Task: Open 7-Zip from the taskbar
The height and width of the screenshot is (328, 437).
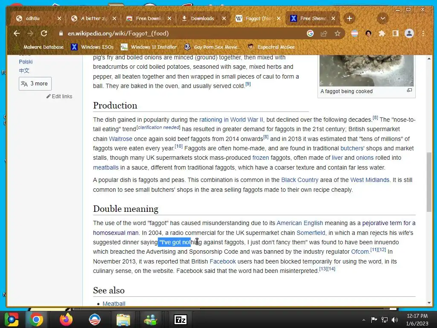Action: (x=181, y=320)
